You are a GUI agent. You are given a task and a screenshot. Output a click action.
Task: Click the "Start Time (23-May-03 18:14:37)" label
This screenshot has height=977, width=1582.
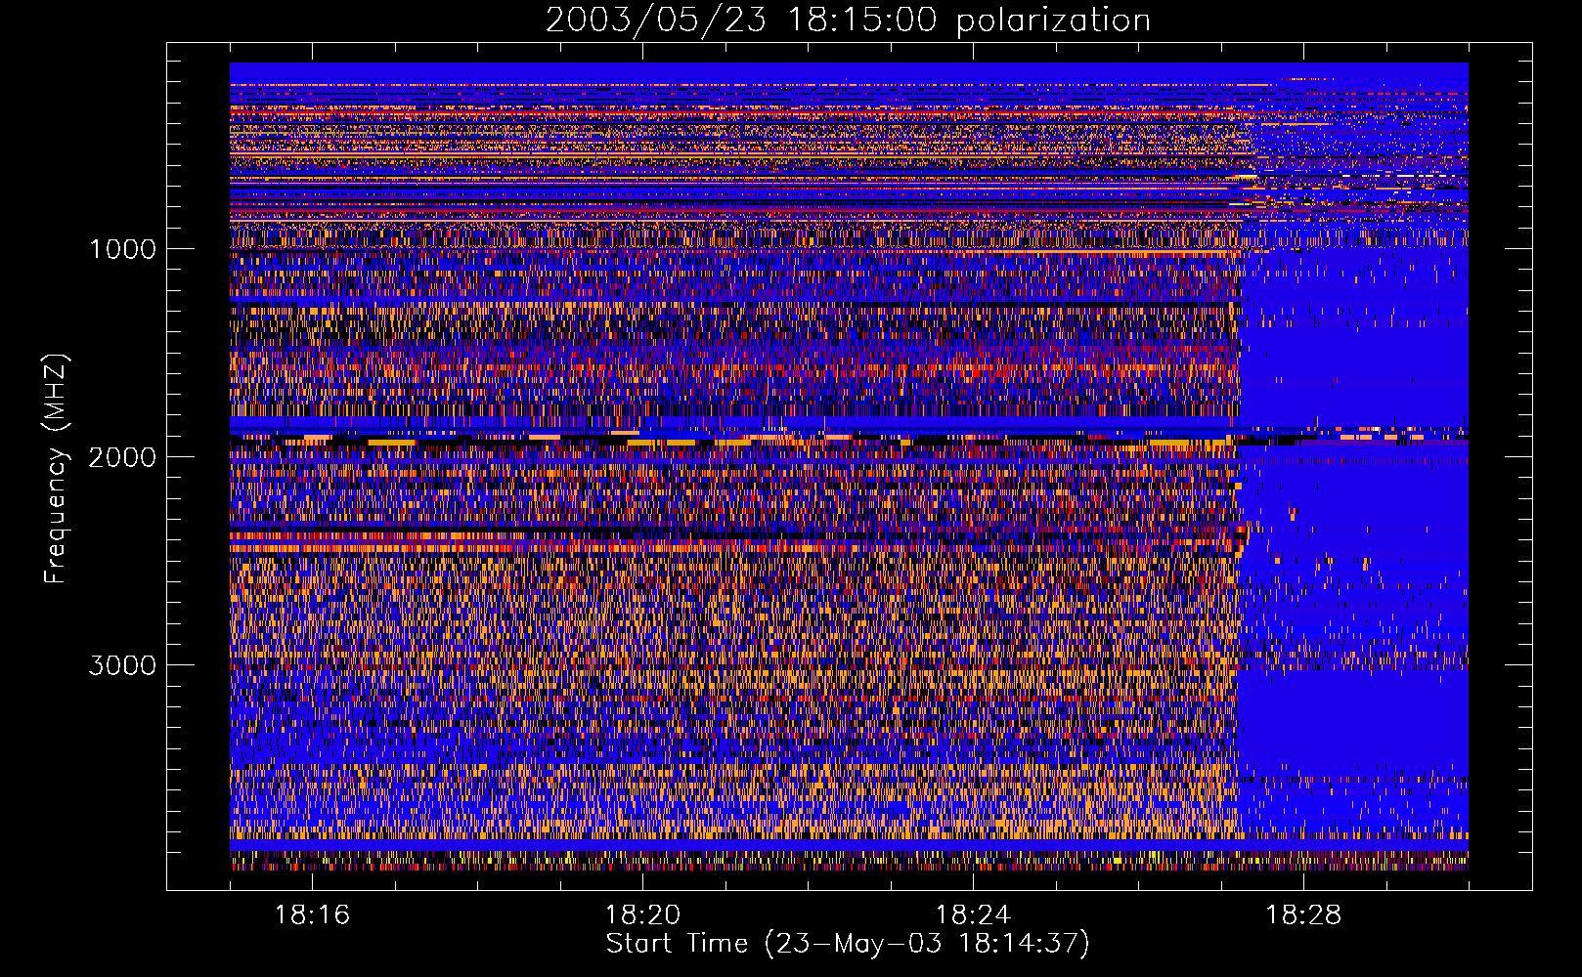pos(848,944)
